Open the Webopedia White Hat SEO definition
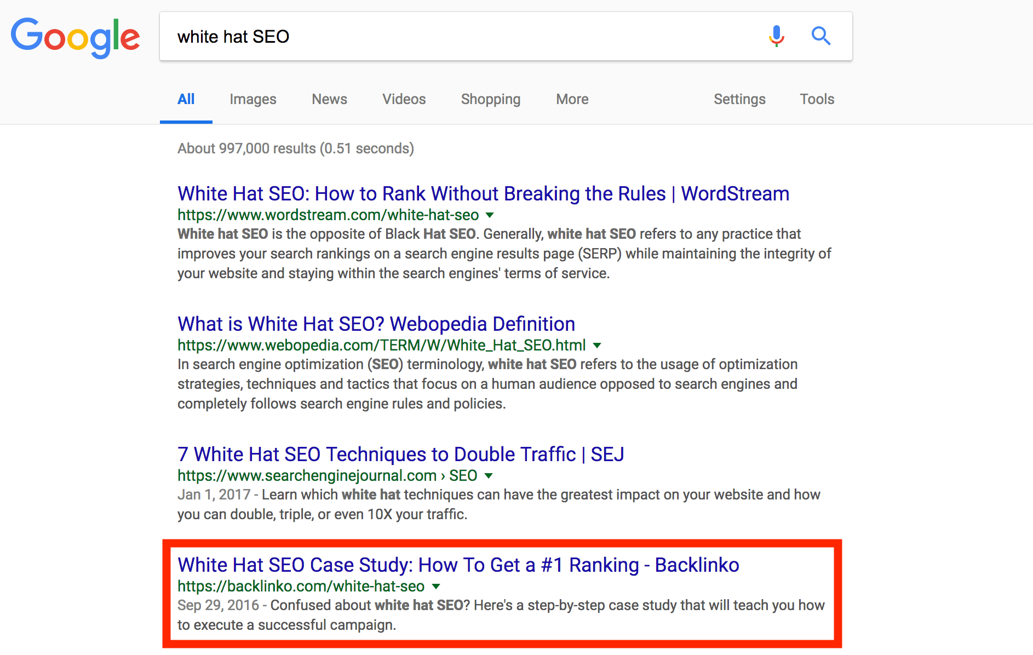This screenshot has height=655, width=1033. [x=376, y=324]
